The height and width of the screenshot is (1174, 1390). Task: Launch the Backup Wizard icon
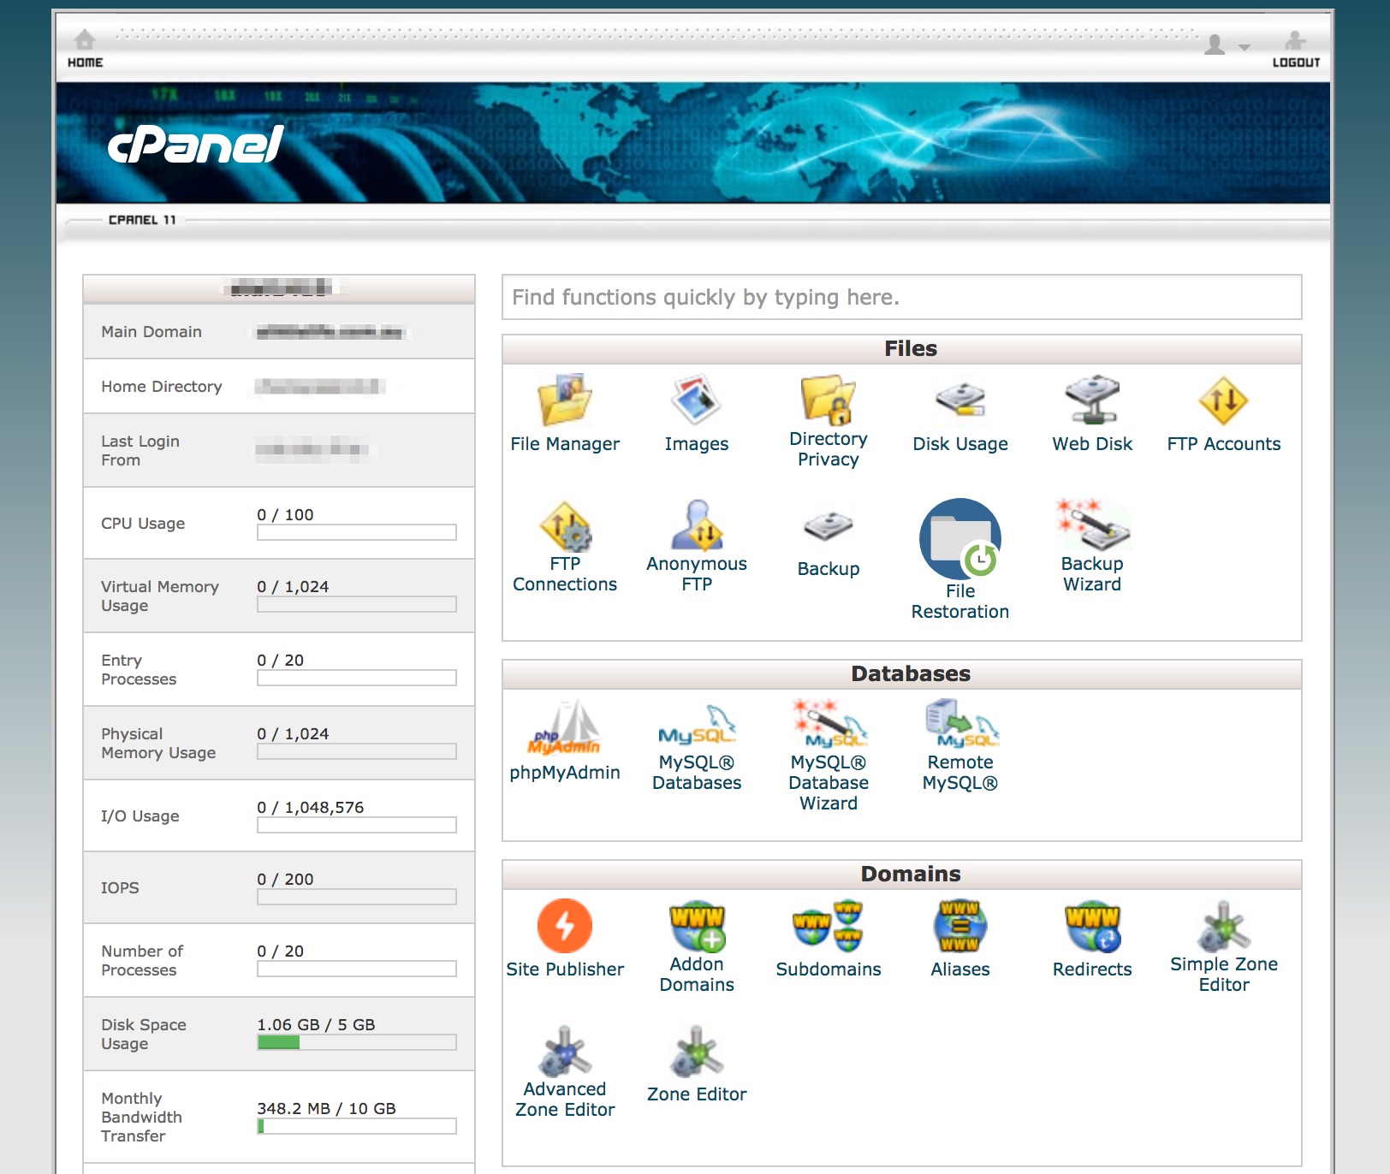1092,525
